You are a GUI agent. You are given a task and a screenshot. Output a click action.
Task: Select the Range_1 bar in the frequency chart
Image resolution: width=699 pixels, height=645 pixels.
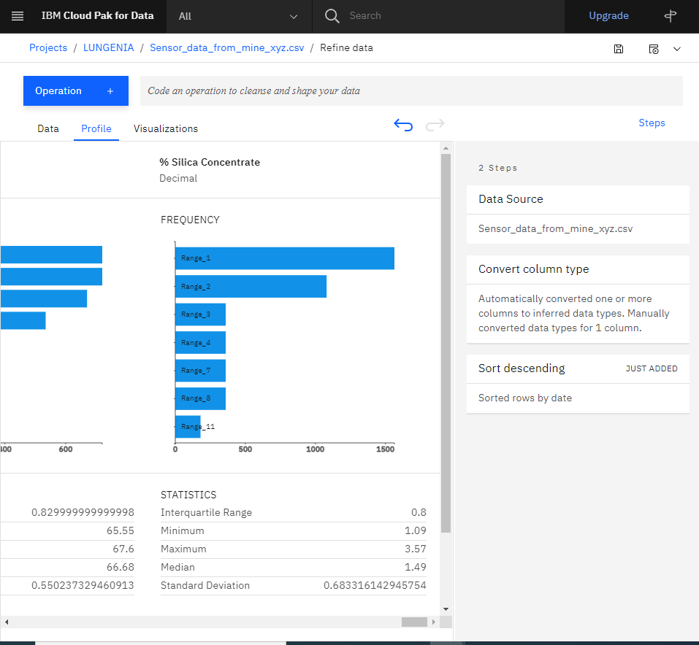(x=285, y=258)
